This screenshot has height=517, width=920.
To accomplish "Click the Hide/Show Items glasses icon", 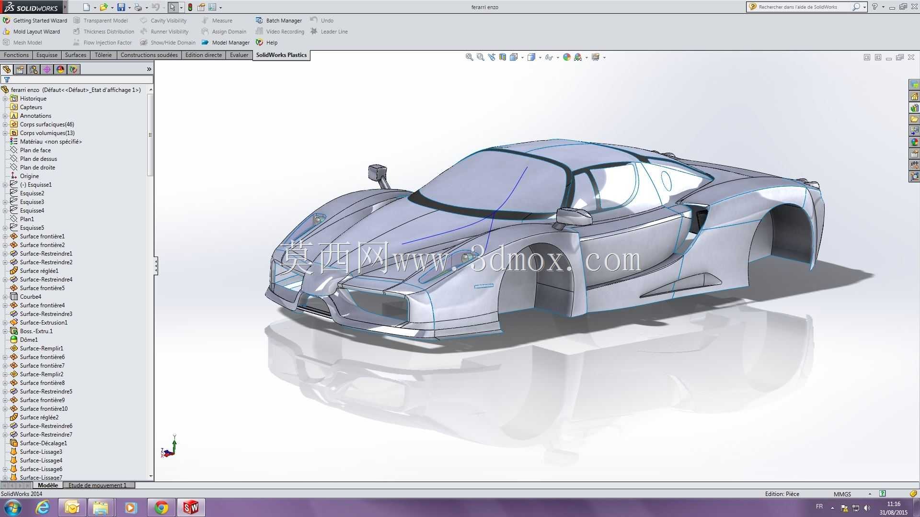I will (549, 57).
